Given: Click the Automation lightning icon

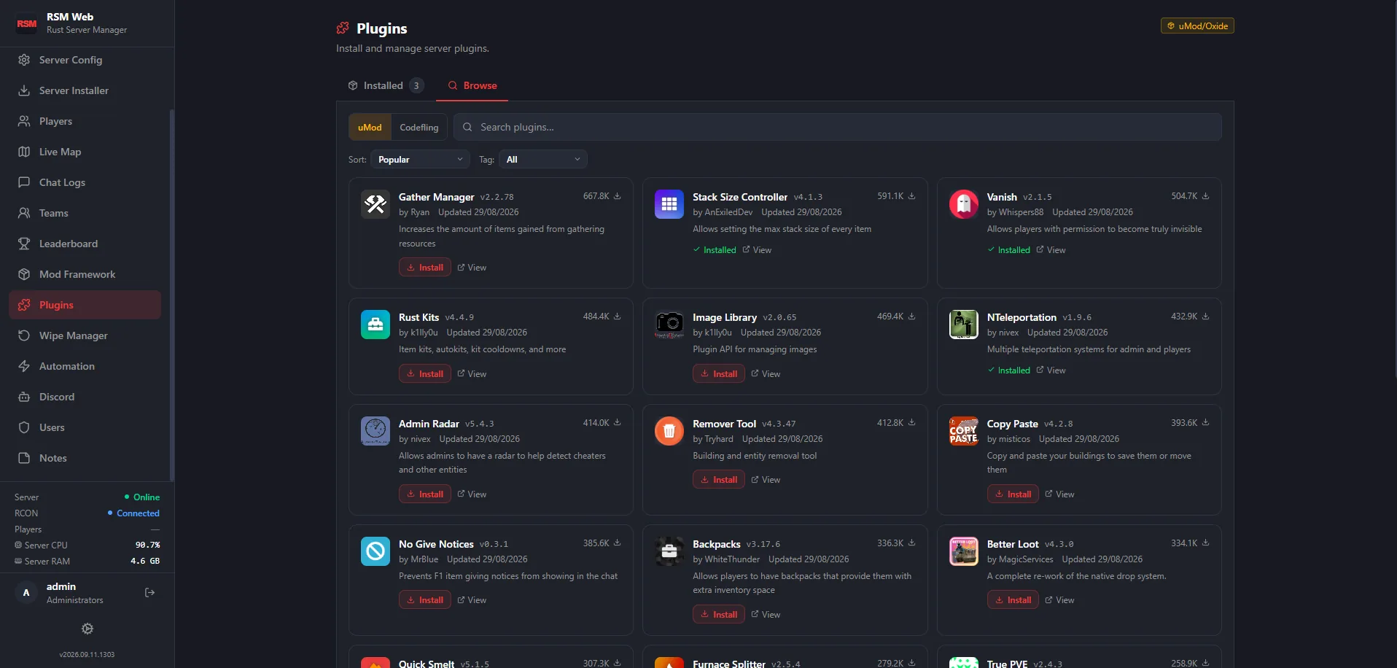Looking at the screenshot, I should [24, 366].
